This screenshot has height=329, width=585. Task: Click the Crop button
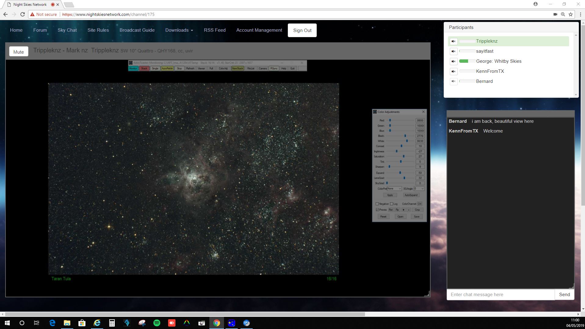(417, 210)
